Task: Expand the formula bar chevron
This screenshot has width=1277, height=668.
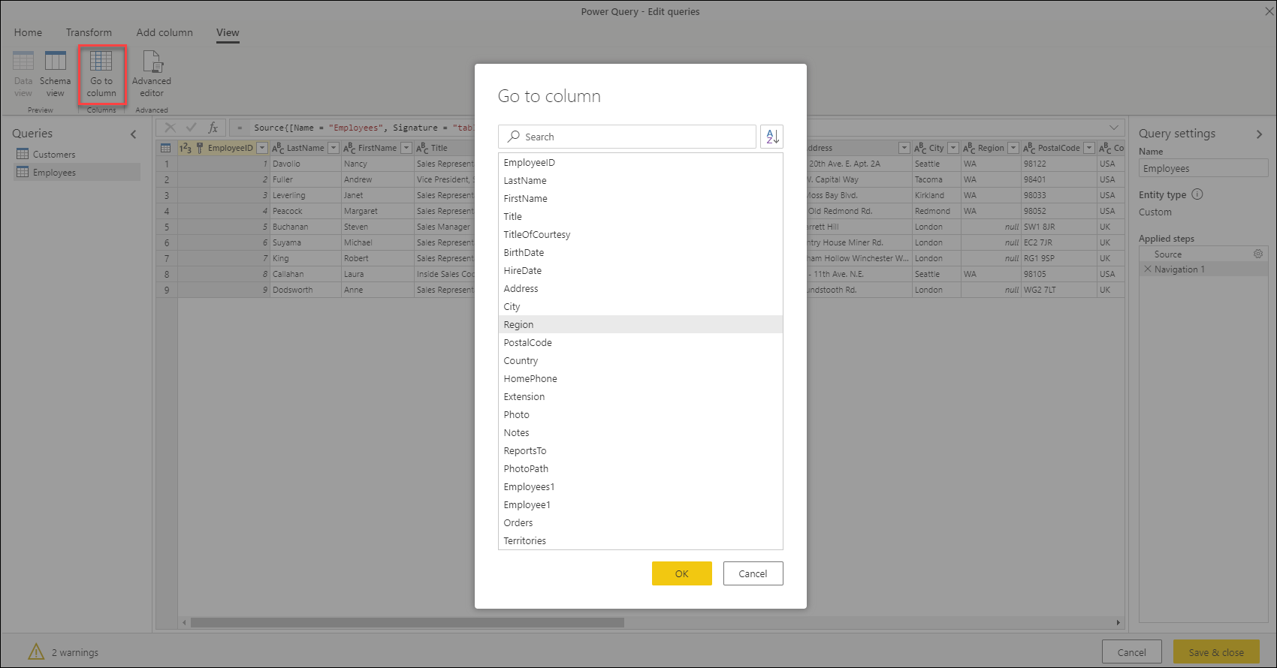Action: (x=1114, y=127)
